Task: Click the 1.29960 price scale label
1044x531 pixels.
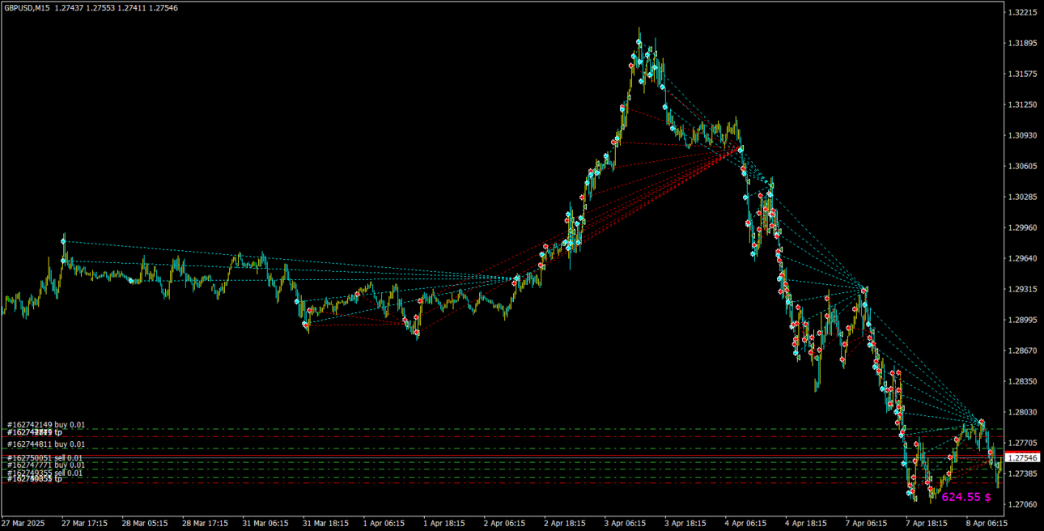Action: tap(1023, 228)
